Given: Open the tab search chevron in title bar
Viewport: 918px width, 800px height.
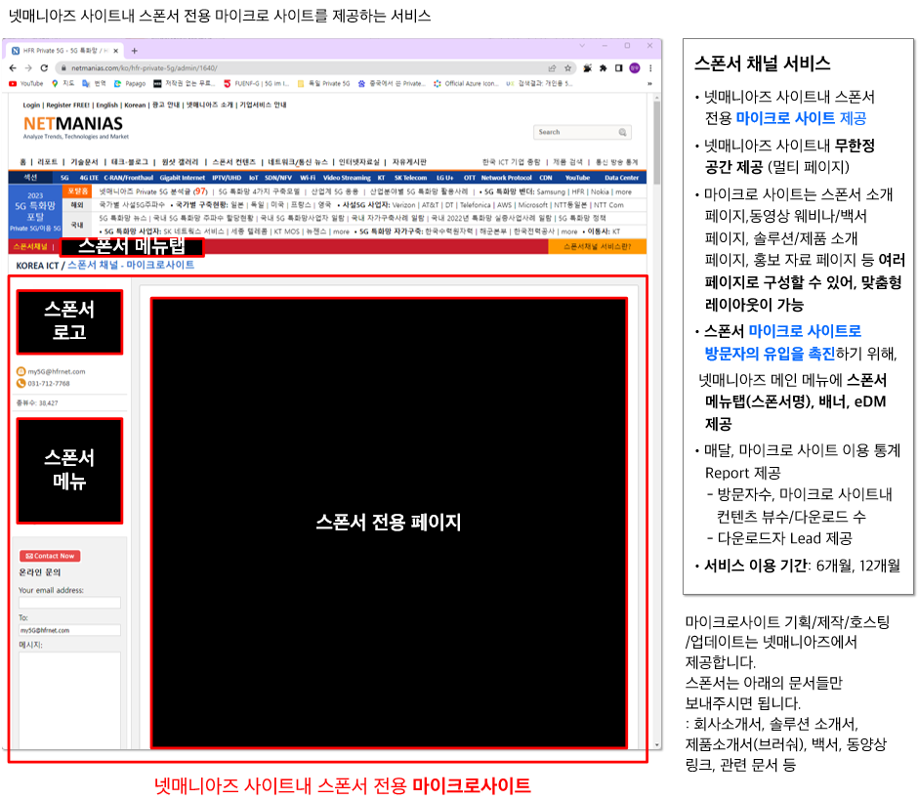Looking at the screenshot, I should coord(582,46).
